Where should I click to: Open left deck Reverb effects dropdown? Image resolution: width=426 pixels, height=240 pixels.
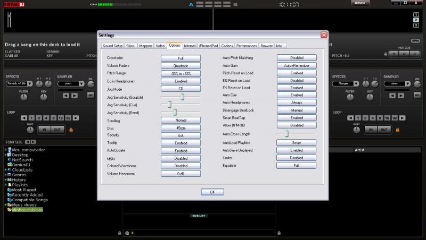coord(30,84)
